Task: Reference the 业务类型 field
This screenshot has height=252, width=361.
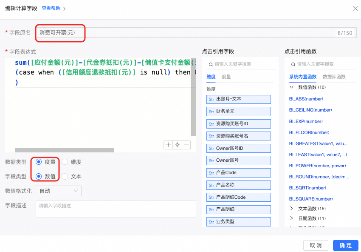Action: [239, 222]
